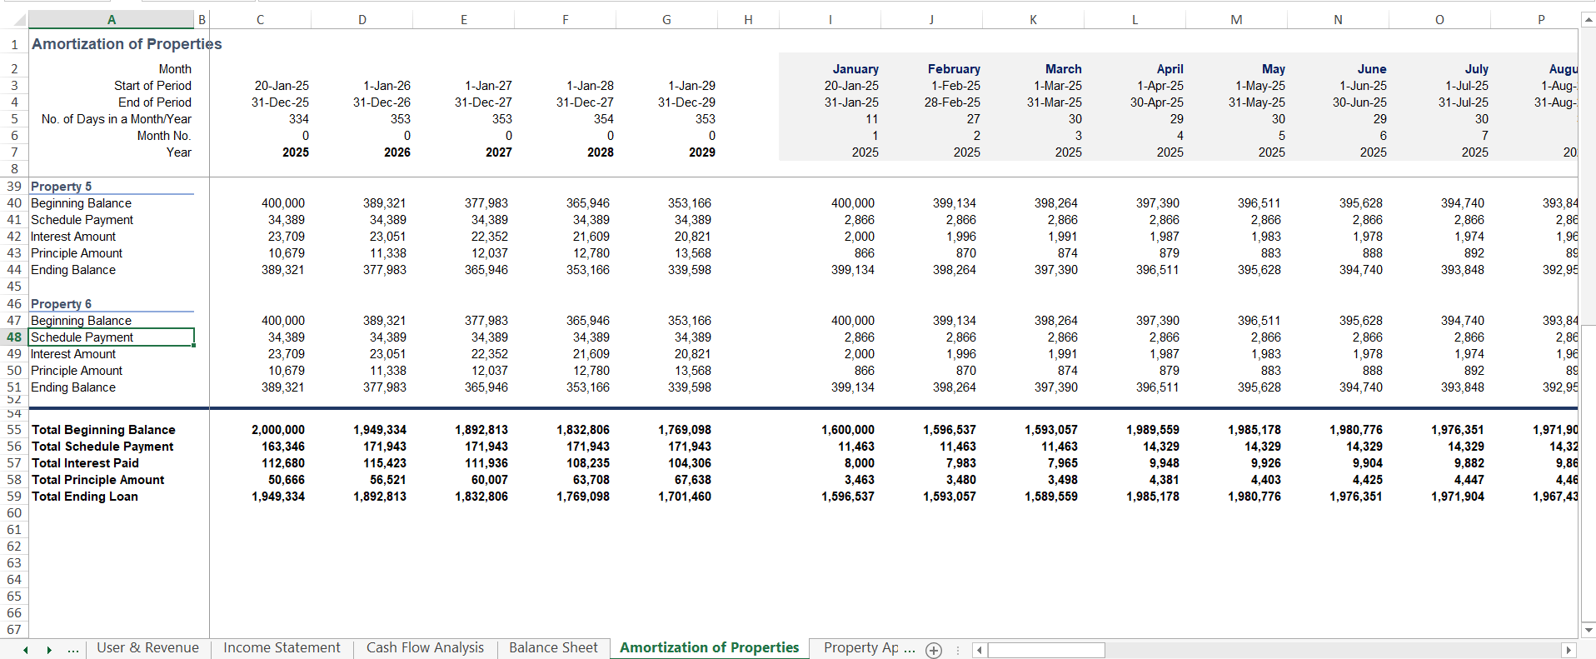Select total value 1,600,000 in January column
Viewport: 1596px width, 659px height.
[x=830, y=430]
